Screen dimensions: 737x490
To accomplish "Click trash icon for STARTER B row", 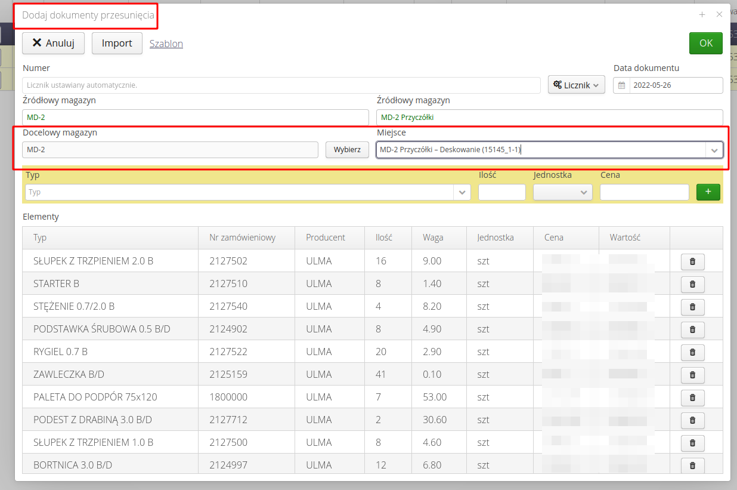I will pyautogui.click(x=692, y=284).
